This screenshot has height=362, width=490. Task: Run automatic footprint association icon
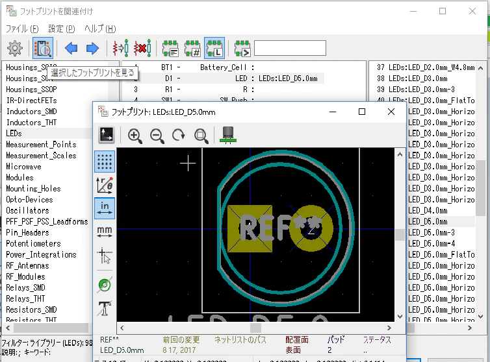pyautogui.click(x=121, y=48)
